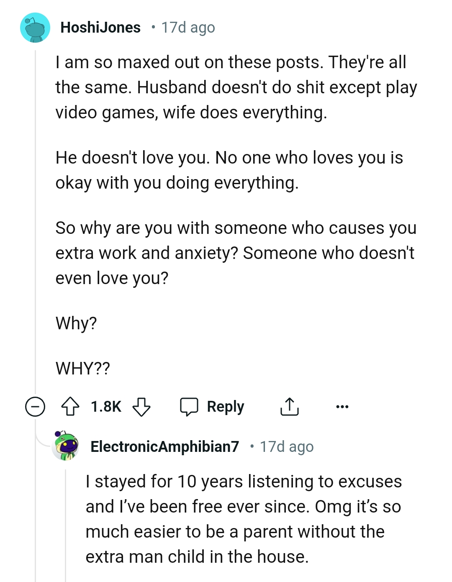452x582 pixels.
Task: Downvote HoshiJones's comment
Action: point(142,407)
